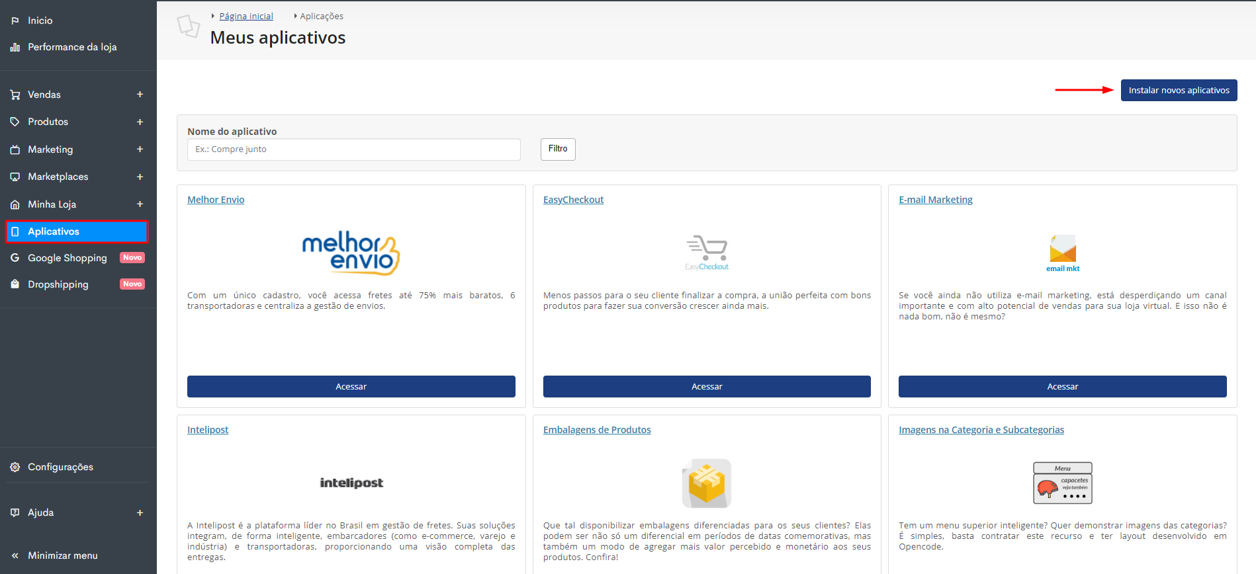This screenshot has width=1256, height=574.
Task: Click the Dropshipping bag icon
Action: (15, 284)
